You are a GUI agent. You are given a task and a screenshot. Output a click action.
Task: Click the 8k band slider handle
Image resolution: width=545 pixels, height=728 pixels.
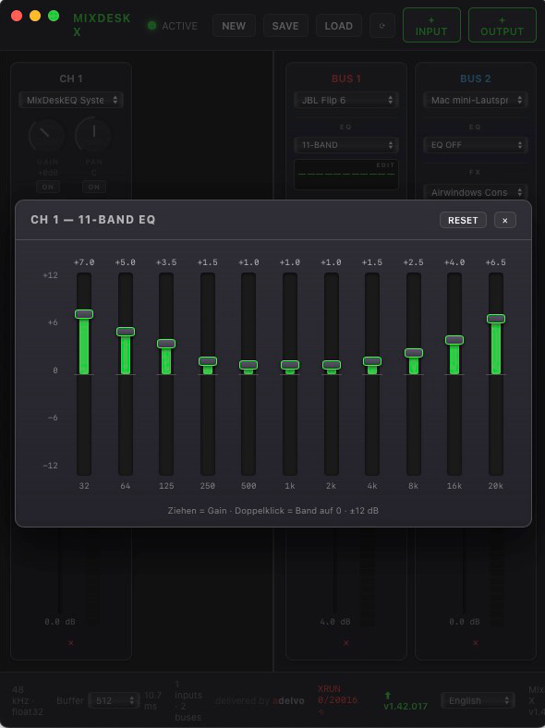[414, 353]
